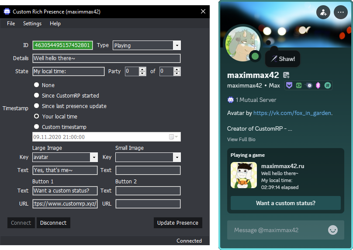Click the Connected status bar text
The width and height of the screenshot is (353, 250).
click(x=189, y=240)
